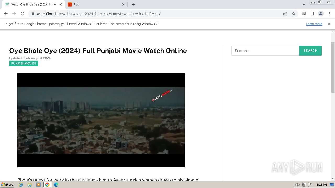
Task: Select Chrome in the taskbar
Action: point(47,185)
